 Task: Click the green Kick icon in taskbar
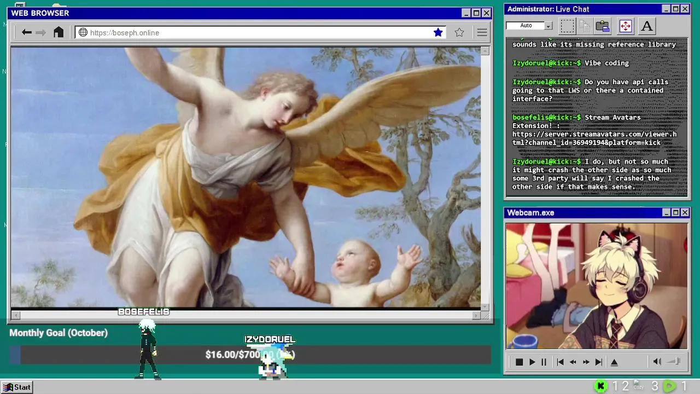tap(600, 386)
